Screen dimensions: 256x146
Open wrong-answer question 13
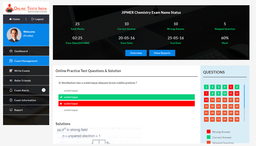(x=206, y=100)
